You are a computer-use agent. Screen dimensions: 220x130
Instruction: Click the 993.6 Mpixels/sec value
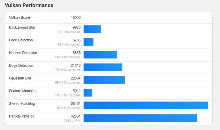pos(68,83)
